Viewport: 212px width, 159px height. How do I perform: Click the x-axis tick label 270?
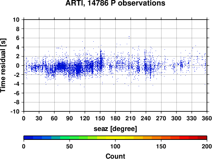click(x=161, y=118)
